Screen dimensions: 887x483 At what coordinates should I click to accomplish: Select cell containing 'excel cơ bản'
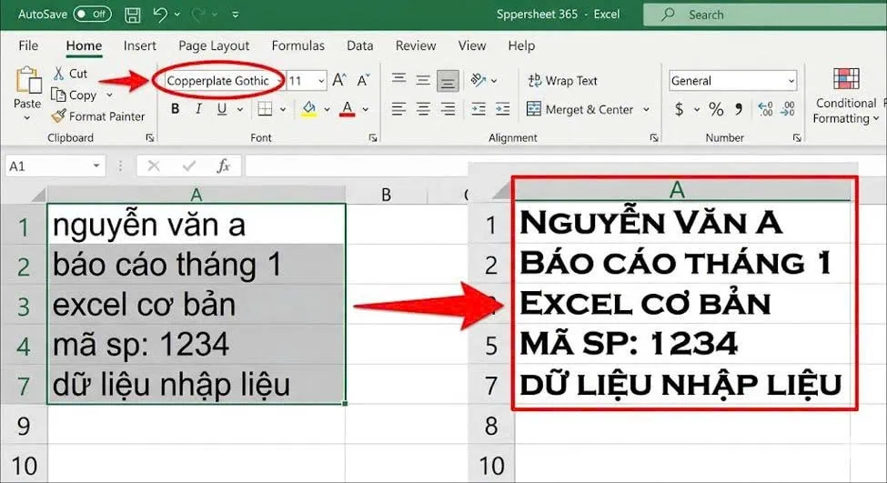(x=197, y=305)
